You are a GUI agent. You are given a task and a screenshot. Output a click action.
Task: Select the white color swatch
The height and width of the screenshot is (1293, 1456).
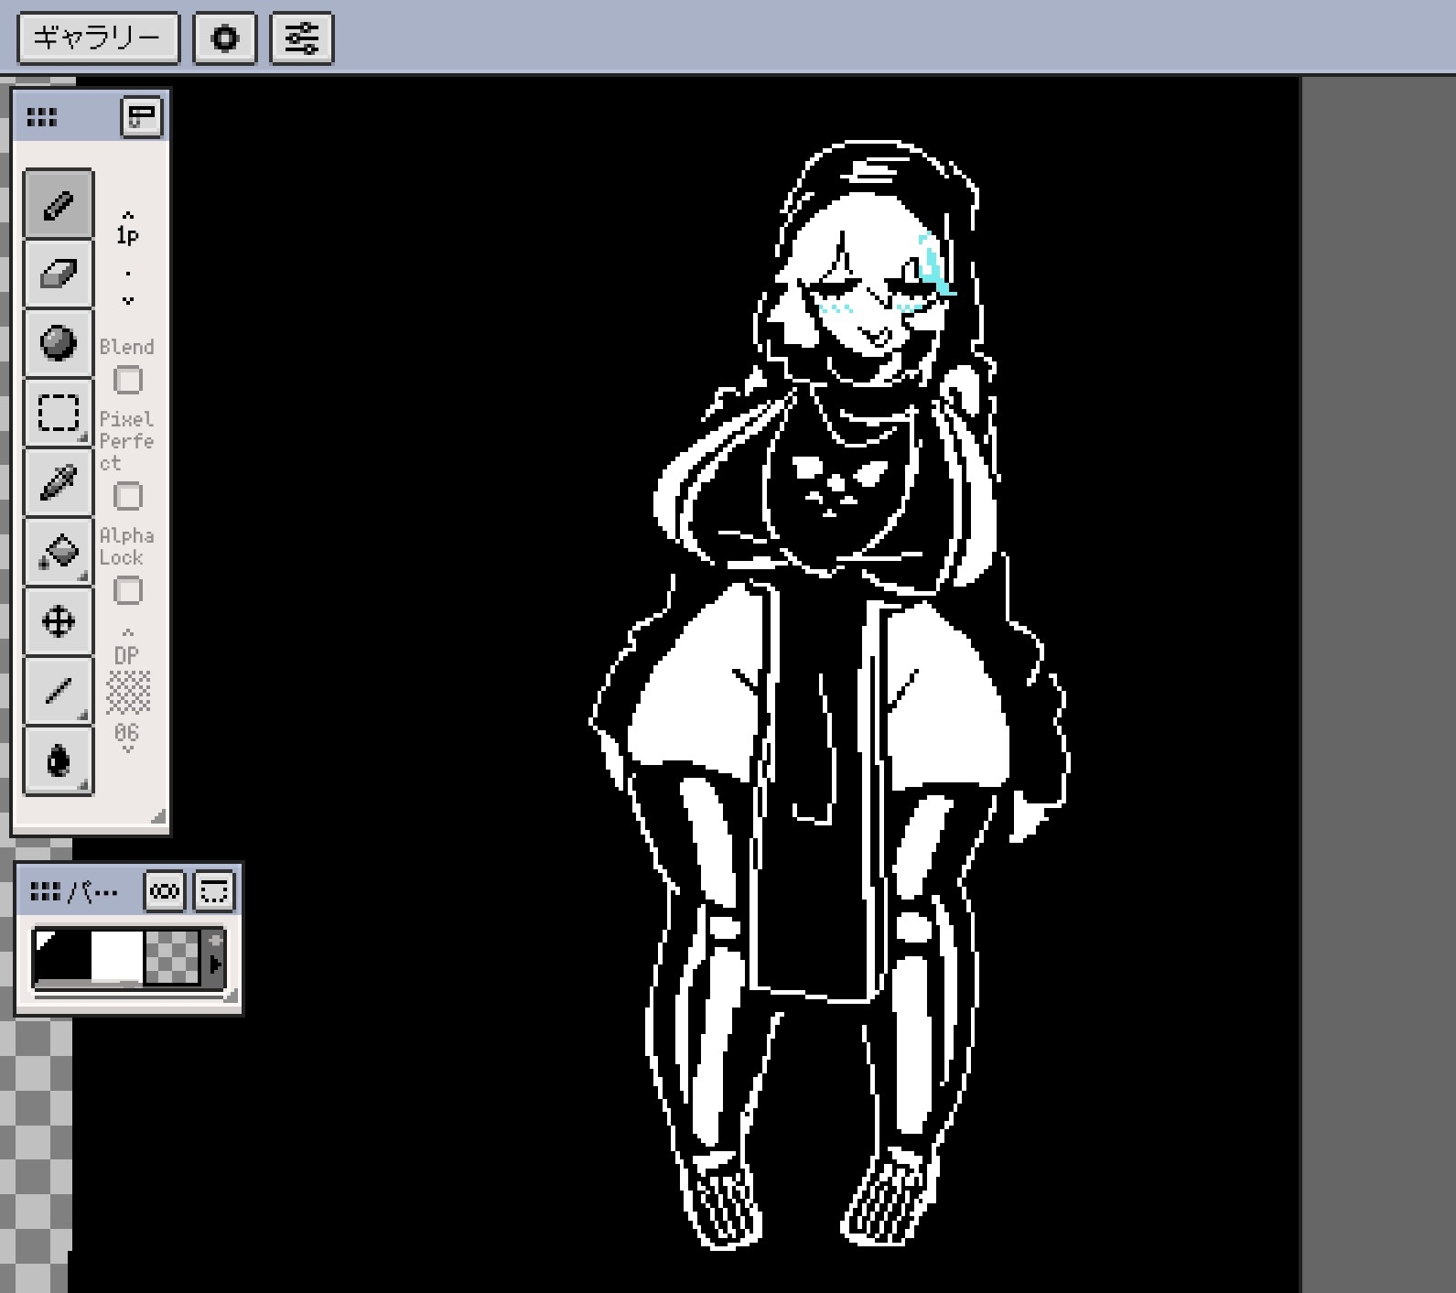pyautogui.click(x=117, y=957)
